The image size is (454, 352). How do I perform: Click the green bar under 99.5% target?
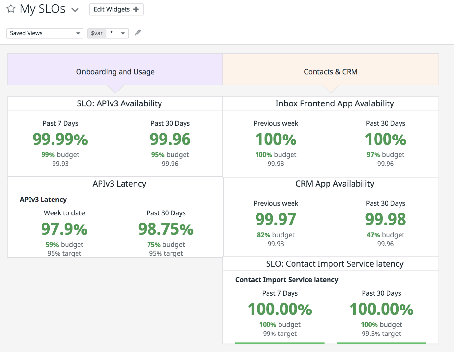coord(381,343)
